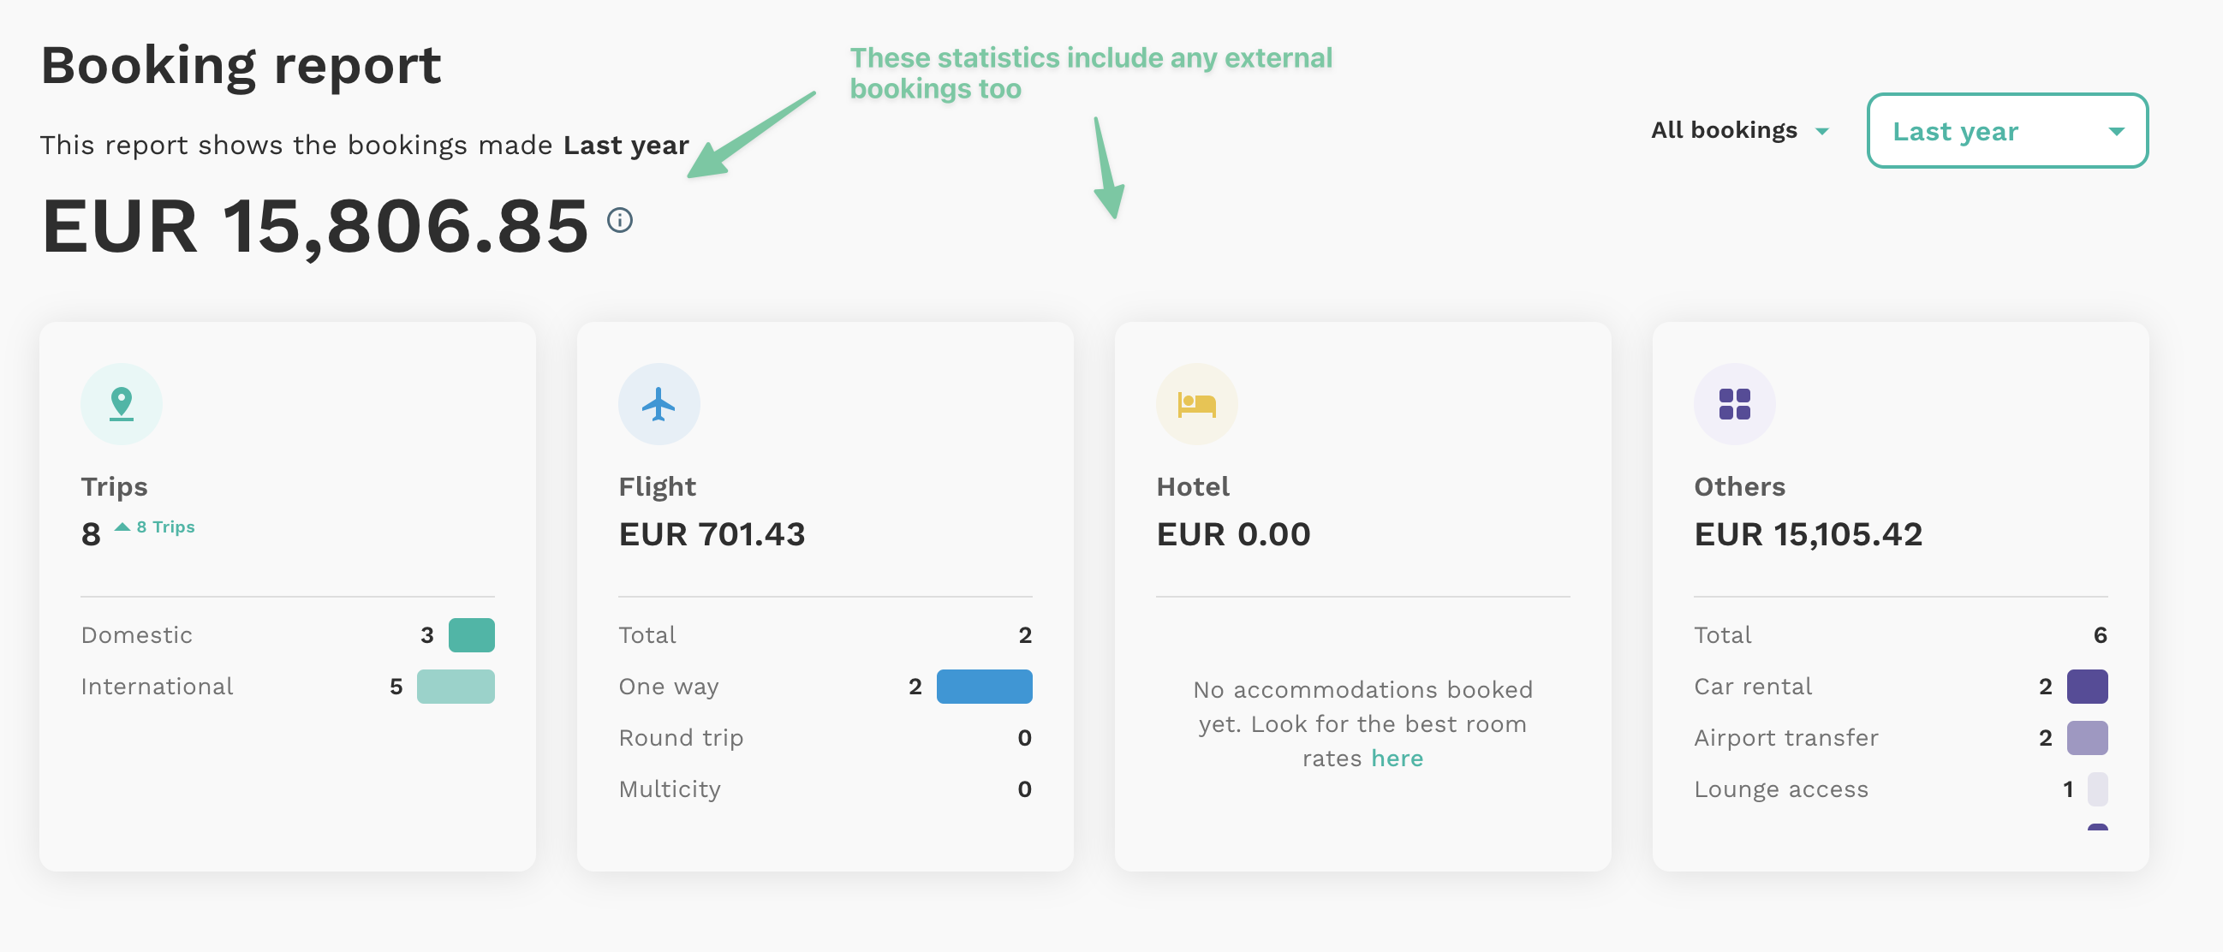Click the info icon beside total amount

click(620, 221)
